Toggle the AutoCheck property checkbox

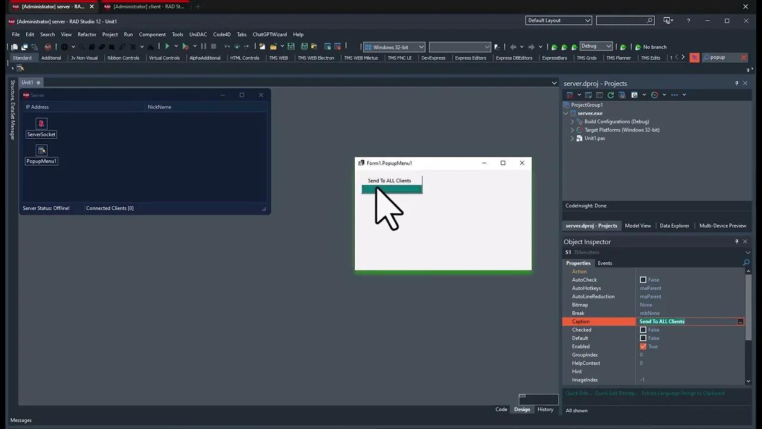tap(643, 280)
